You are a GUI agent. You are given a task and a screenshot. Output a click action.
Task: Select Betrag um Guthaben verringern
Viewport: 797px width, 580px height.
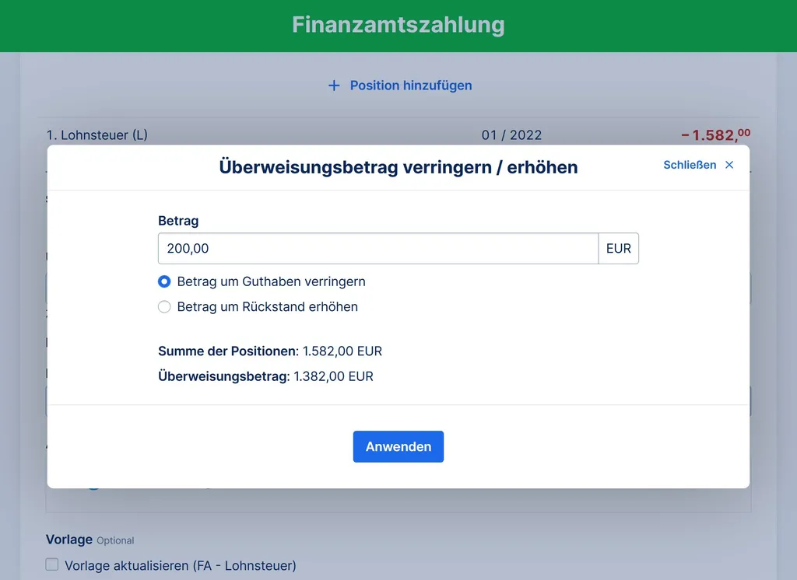point(164,281)
